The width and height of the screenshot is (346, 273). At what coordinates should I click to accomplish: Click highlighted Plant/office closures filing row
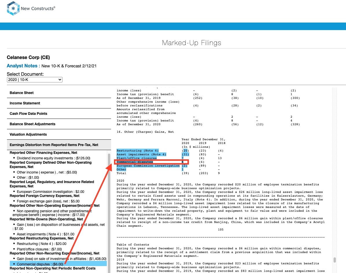point(137,158)
